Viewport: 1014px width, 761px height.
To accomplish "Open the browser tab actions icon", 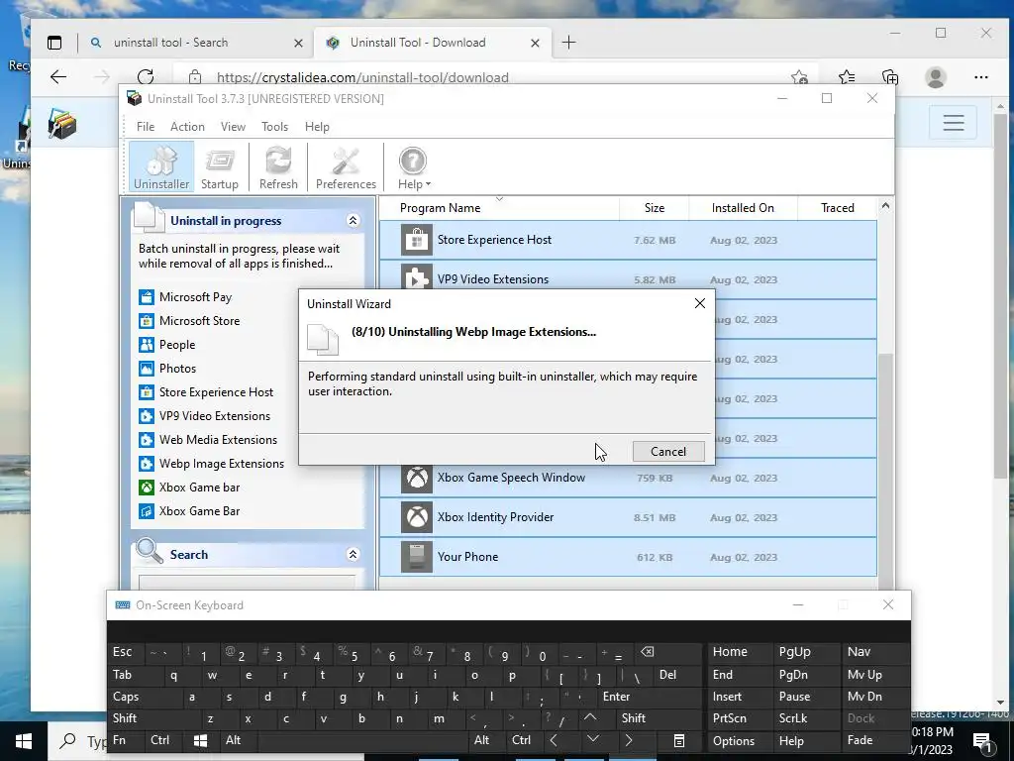I will pos(55,43).
